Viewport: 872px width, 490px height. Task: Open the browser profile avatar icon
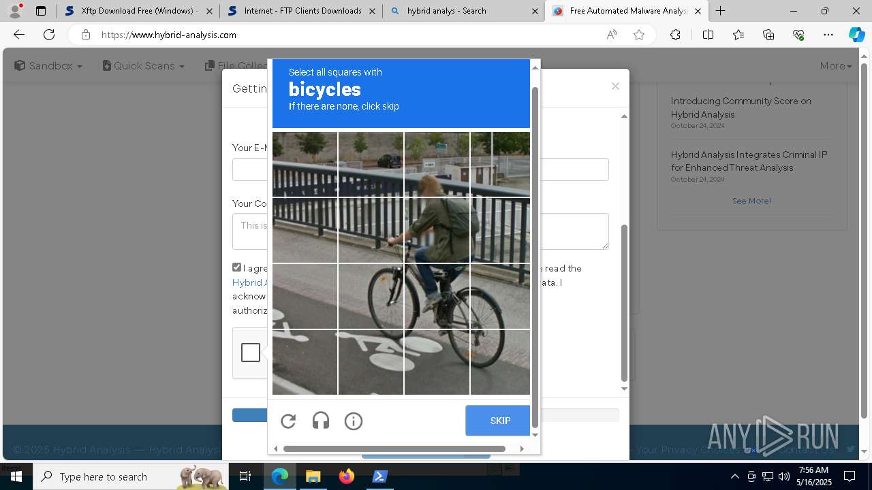15,11
